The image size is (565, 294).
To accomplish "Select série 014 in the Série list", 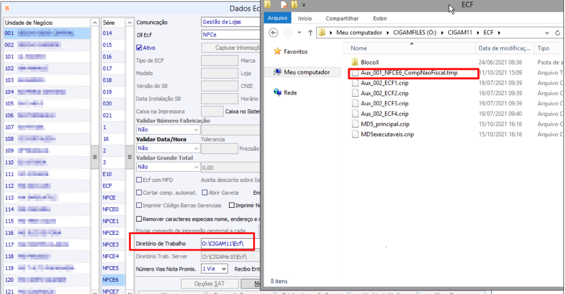I will pyautogui.click(x=113, y=33).
